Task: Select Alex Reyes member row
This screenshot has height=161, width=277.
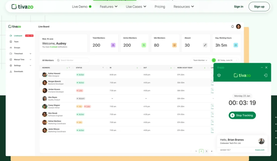Action: pyautogui.click(x=127, y=98)
